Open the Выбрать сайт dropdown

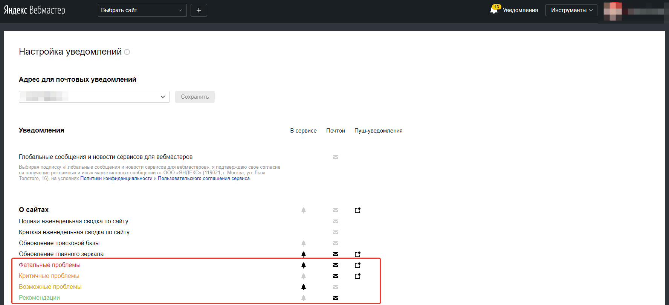tap(142, 10)
